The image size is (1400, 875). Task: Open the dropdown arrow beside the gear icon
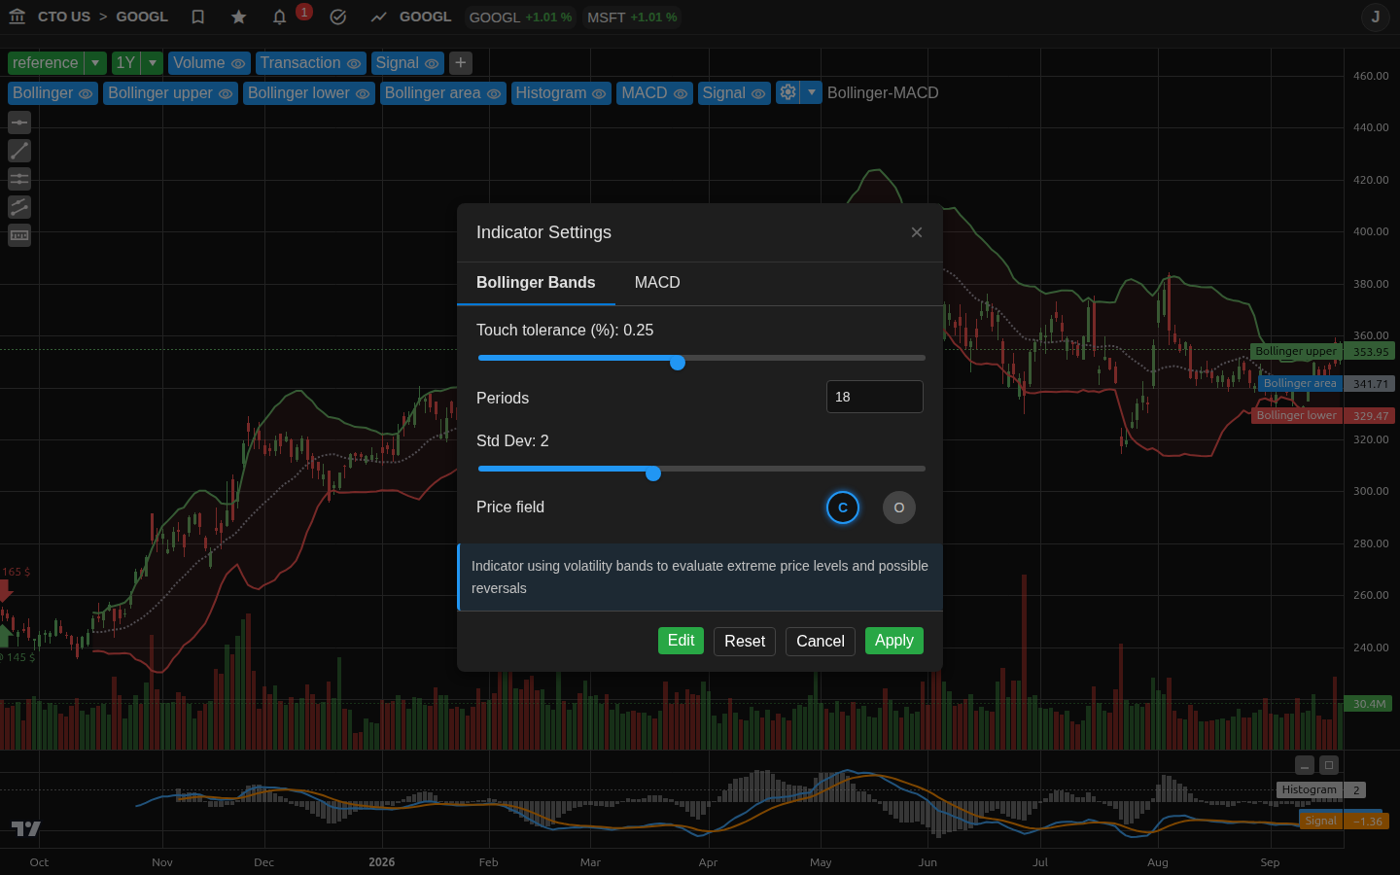click(812, 92)
